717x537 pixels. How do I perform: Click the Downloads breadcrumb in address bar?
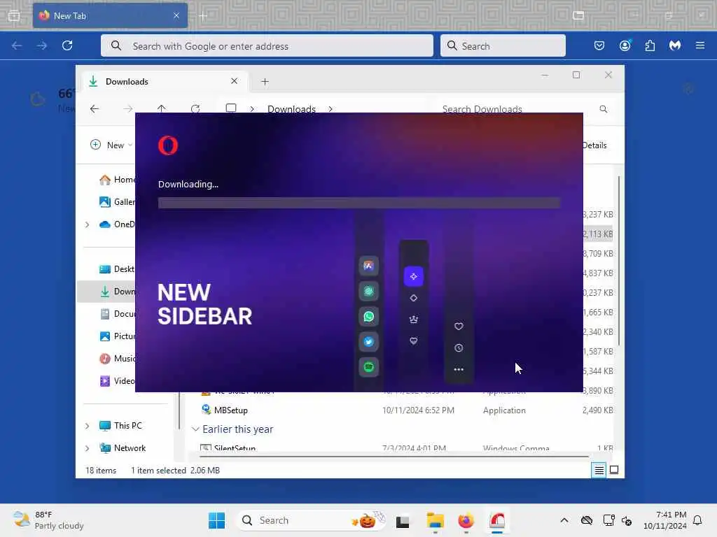(x=292, y=108)
